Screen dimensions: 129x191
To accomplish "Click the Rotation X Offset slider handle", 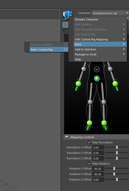I will [x=114, y=169].
